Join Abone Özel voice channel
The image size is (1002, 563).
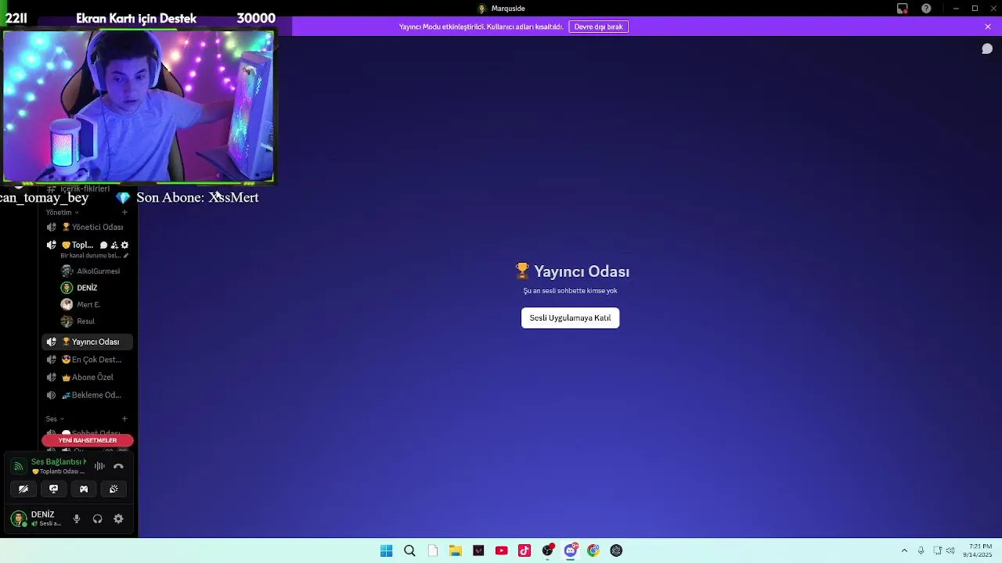(x=87, y=377)
